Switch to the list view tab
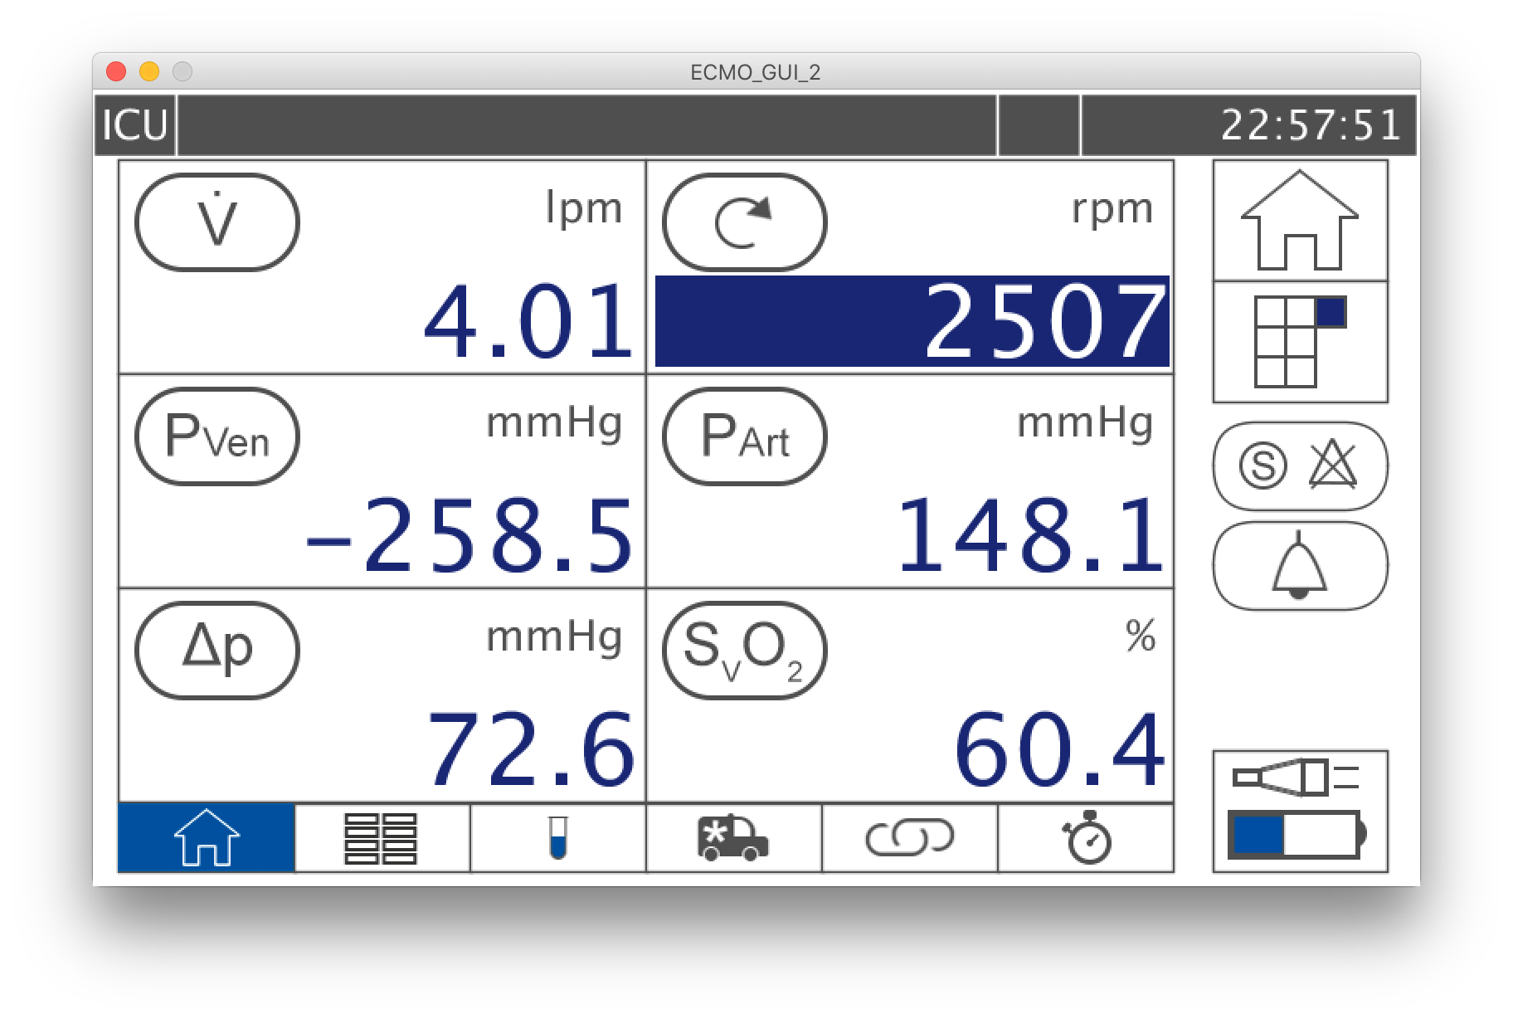 click(x=382, y=838)
